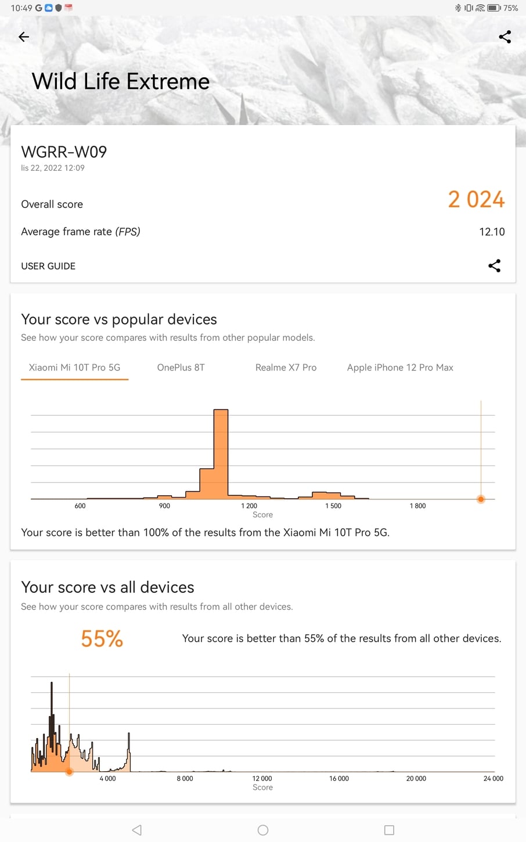The height and width of the screenshot is (842, 526).
Task: Select the Xiaomi Mi 10T Pro 5G tab
Action: [x=74, y=368]
